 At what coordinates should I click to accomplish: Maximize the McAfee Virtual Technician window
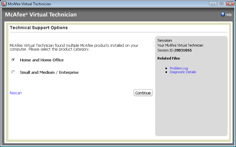221,4
